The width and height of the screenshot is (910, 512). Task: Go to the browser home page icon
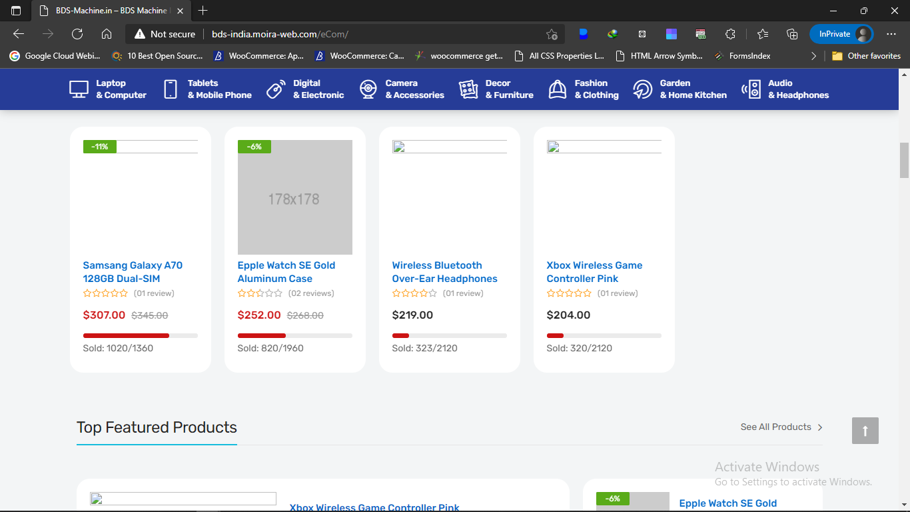(107, 34)
